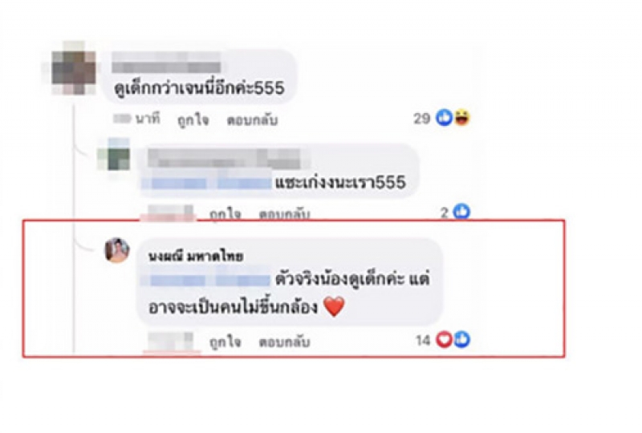Click ตอบกลับ under นงผณี มหาดไทย's comment
642x433 pixels.
(x=285, y=342)
